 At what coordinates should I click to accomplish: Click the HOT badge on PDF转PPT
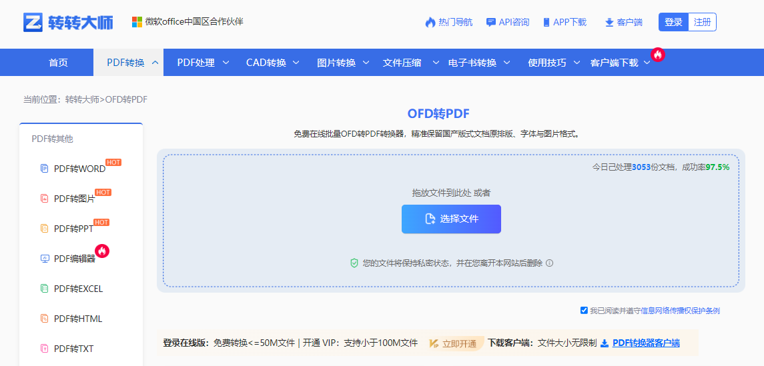pyautogui.click(x=101, y=223)
